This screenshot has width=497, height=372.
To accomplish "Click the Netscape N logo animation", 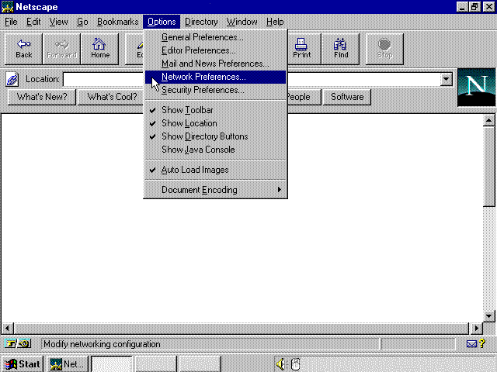I will click(x=476, y=88).
